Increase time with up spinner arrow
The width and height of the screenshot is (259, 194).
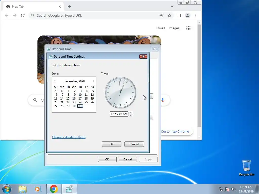pos(130,113)
